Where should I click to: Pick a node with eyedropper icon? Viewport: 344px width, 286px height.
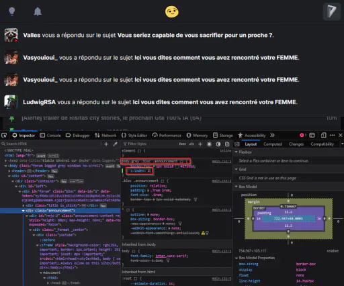point(115,144)
